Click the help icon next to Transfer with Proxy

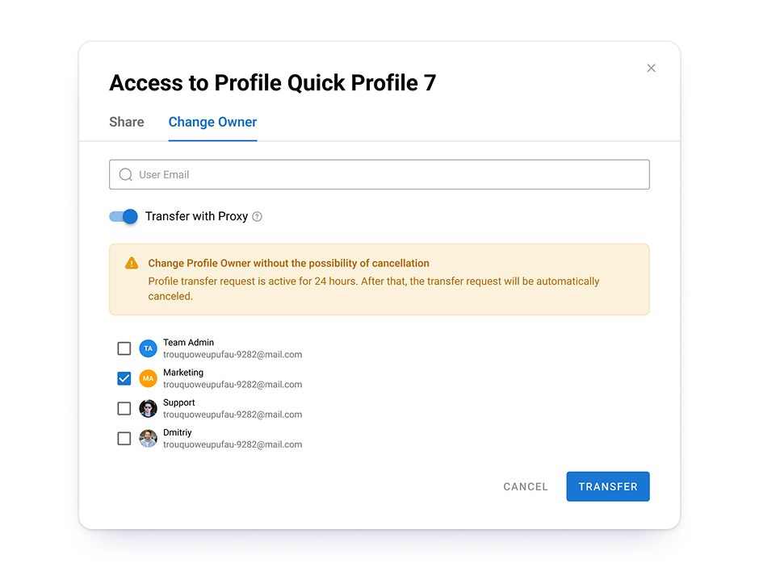[258, 217]
